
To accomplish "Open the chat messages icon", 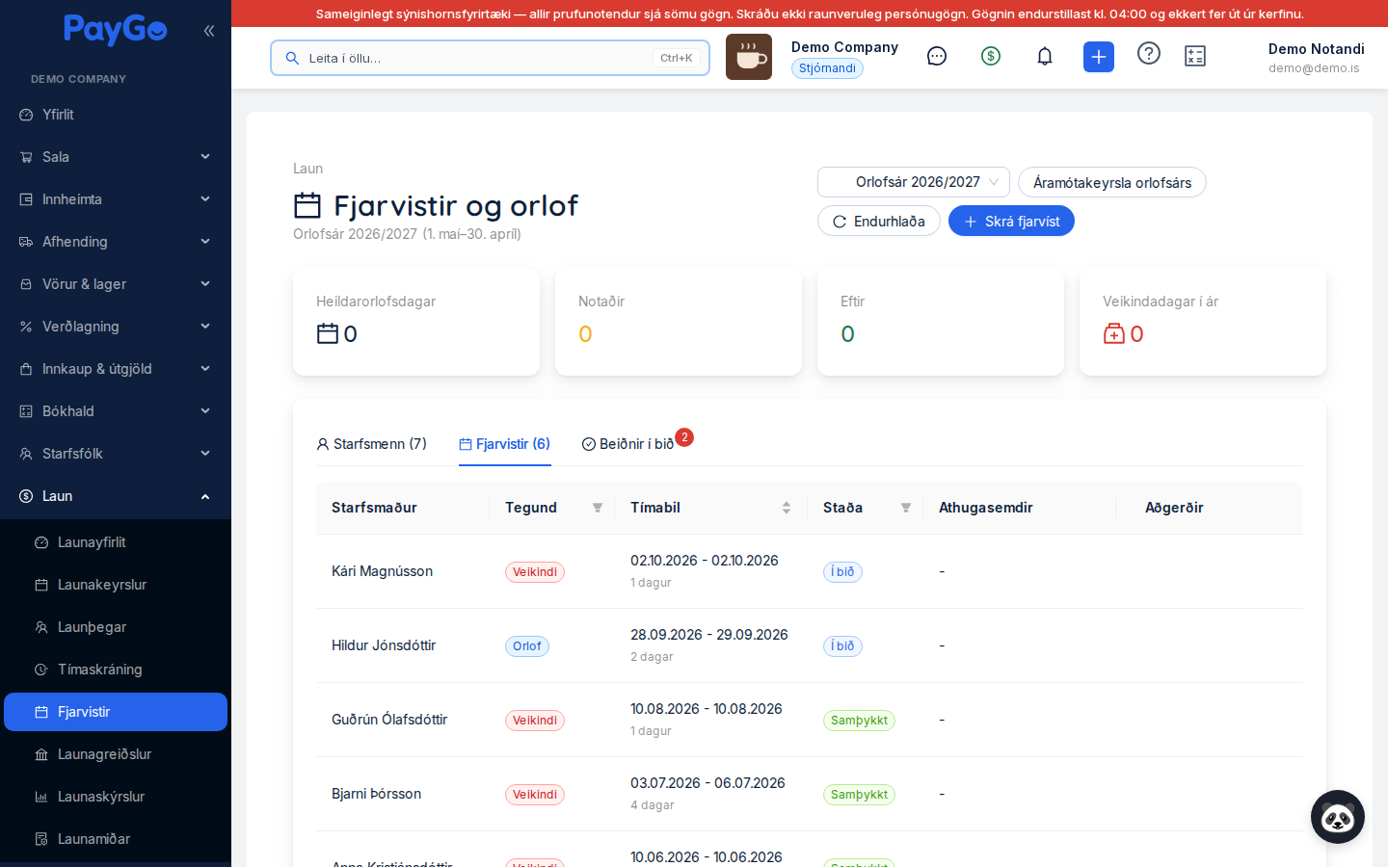I will pyautogui.click(x=937, y=56).
